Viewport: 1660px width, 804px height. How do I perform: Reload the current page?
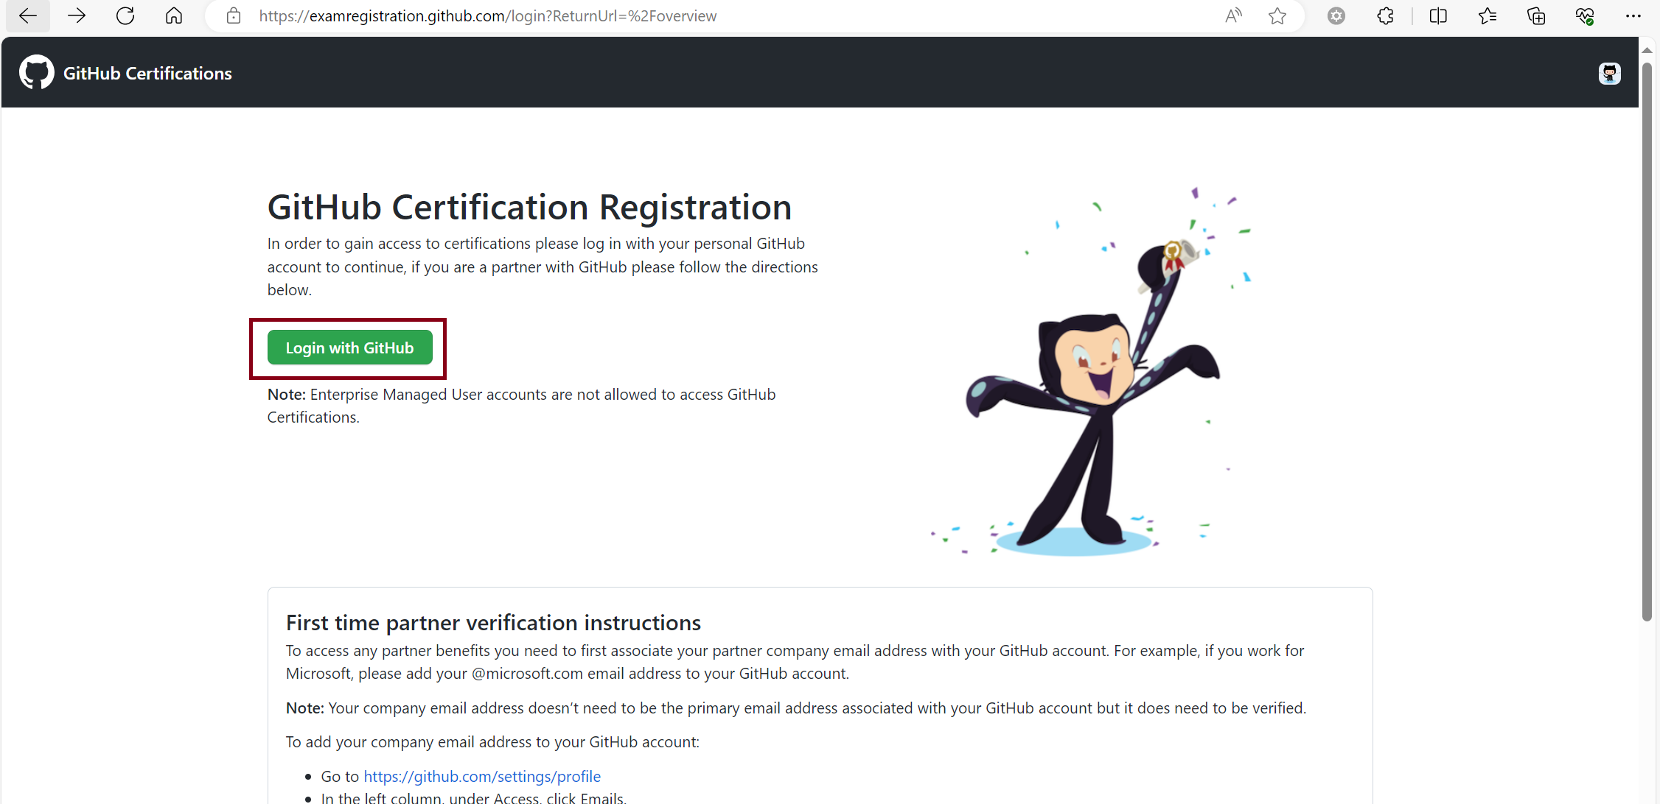pyautogui.click(x=125, y=16)
